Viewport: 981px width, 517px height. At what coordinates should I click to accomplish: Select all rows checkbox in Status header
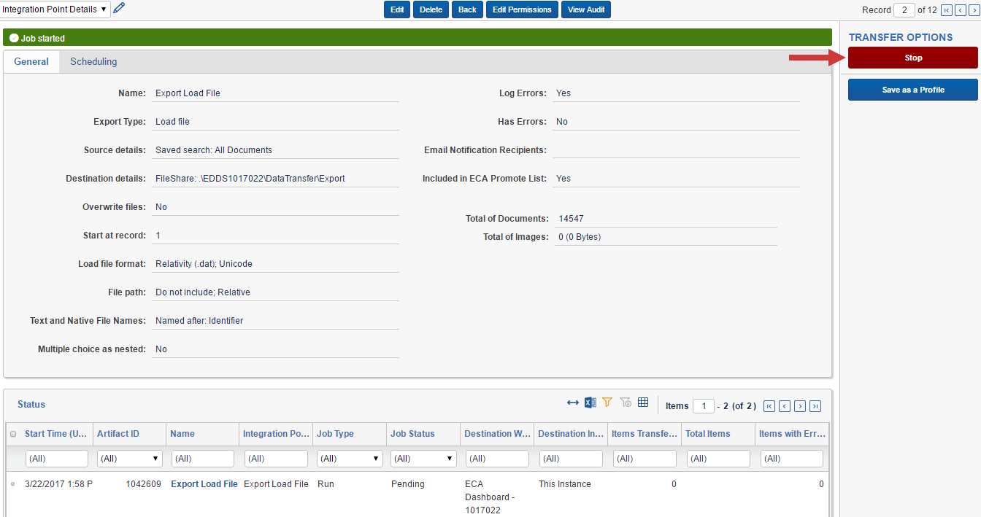tap(13, 434)
